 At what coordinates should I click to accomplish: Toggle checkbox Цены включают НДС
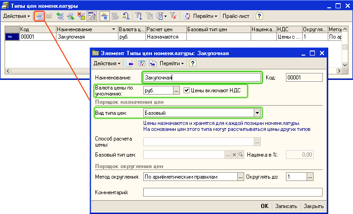click(186, 90)
